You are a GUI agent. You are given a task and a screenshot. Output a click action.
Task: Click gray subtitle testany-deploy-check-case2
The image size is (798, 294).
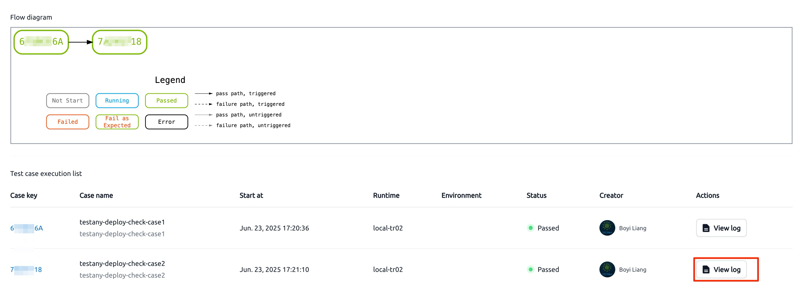[x=122, y=275]
